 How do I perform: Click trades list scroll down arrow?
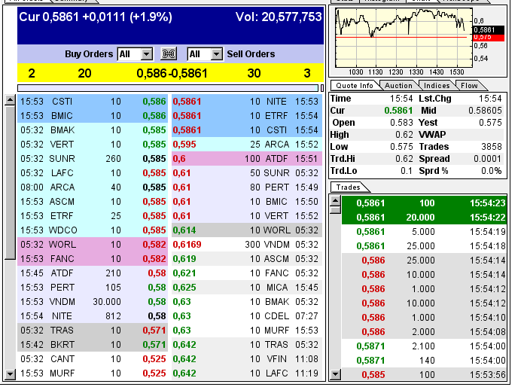point(335,374)
